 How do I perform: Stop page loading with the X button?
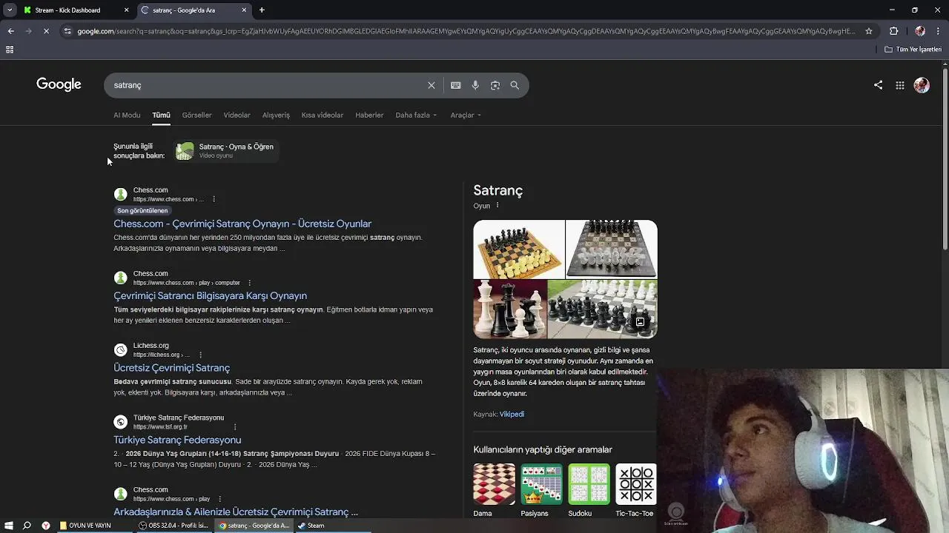[46, 31]
